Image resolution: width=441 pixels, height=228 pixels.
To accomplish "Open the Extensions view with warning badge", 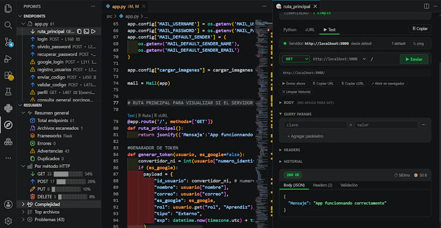I will (9, 75).
